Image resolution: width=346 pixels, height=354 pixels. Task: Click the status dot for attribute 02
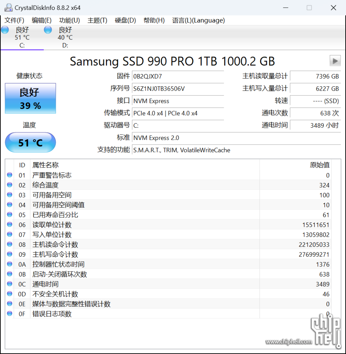pyautogui.click(x=10, y=185)
